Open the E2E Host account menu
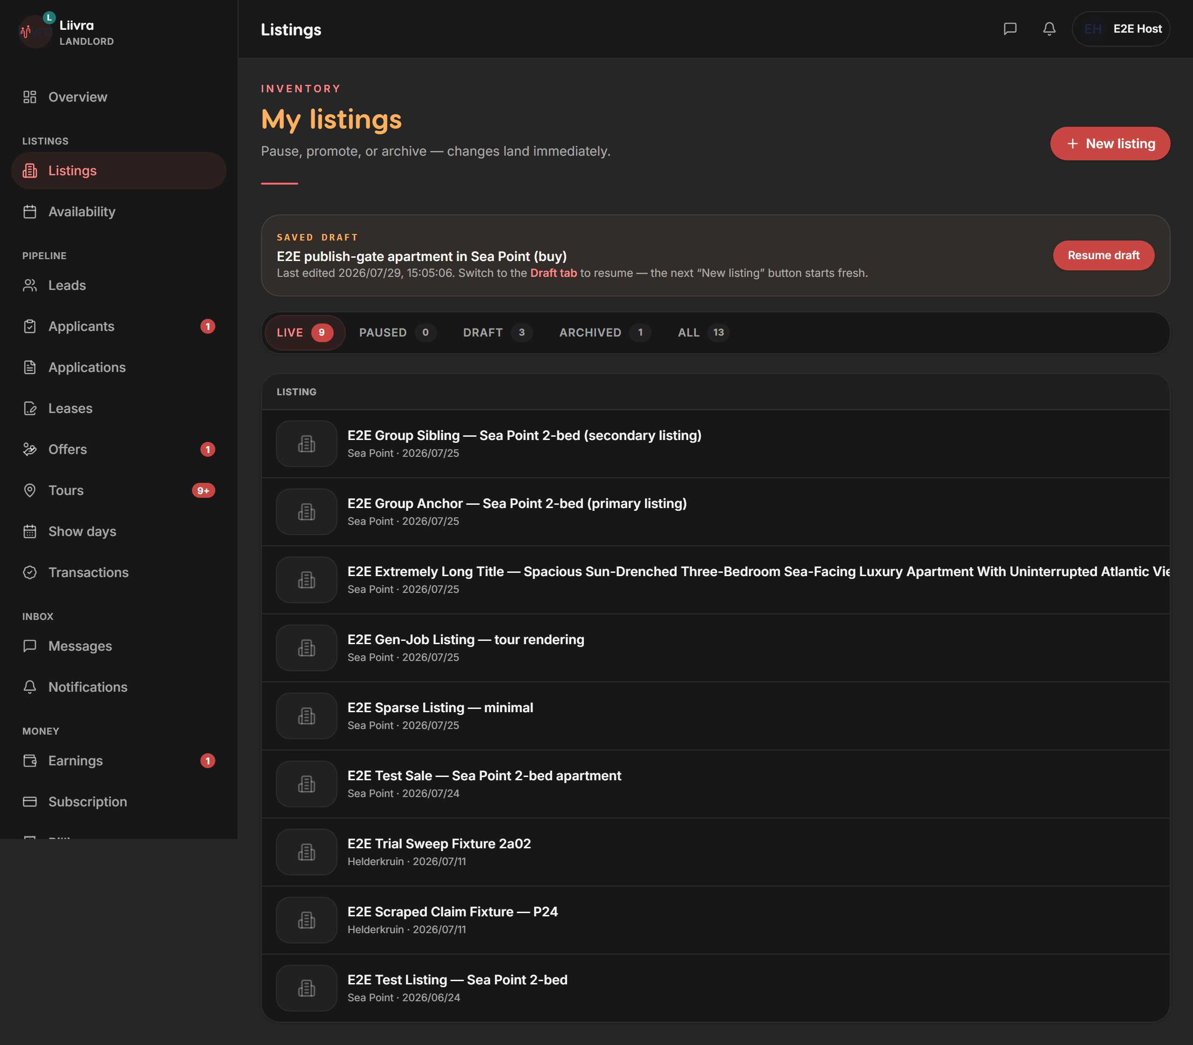The height and width of the screenshot is (1045, 1193). tap(1121, 28)
